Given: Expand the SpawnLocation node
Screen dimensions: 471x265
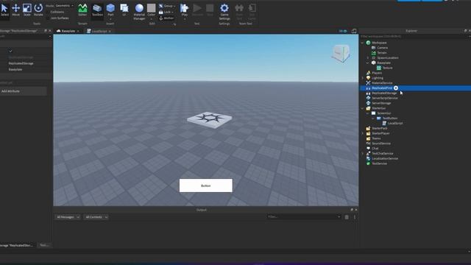Looking at the screenshot, I should [x=368, y=57].
